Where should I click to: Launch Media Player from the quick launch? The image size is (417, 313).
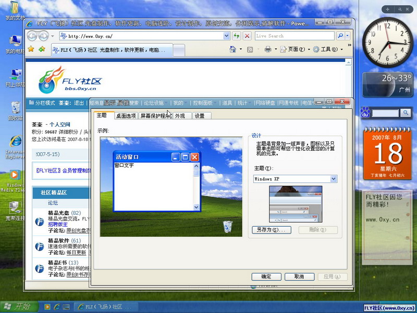47,307
